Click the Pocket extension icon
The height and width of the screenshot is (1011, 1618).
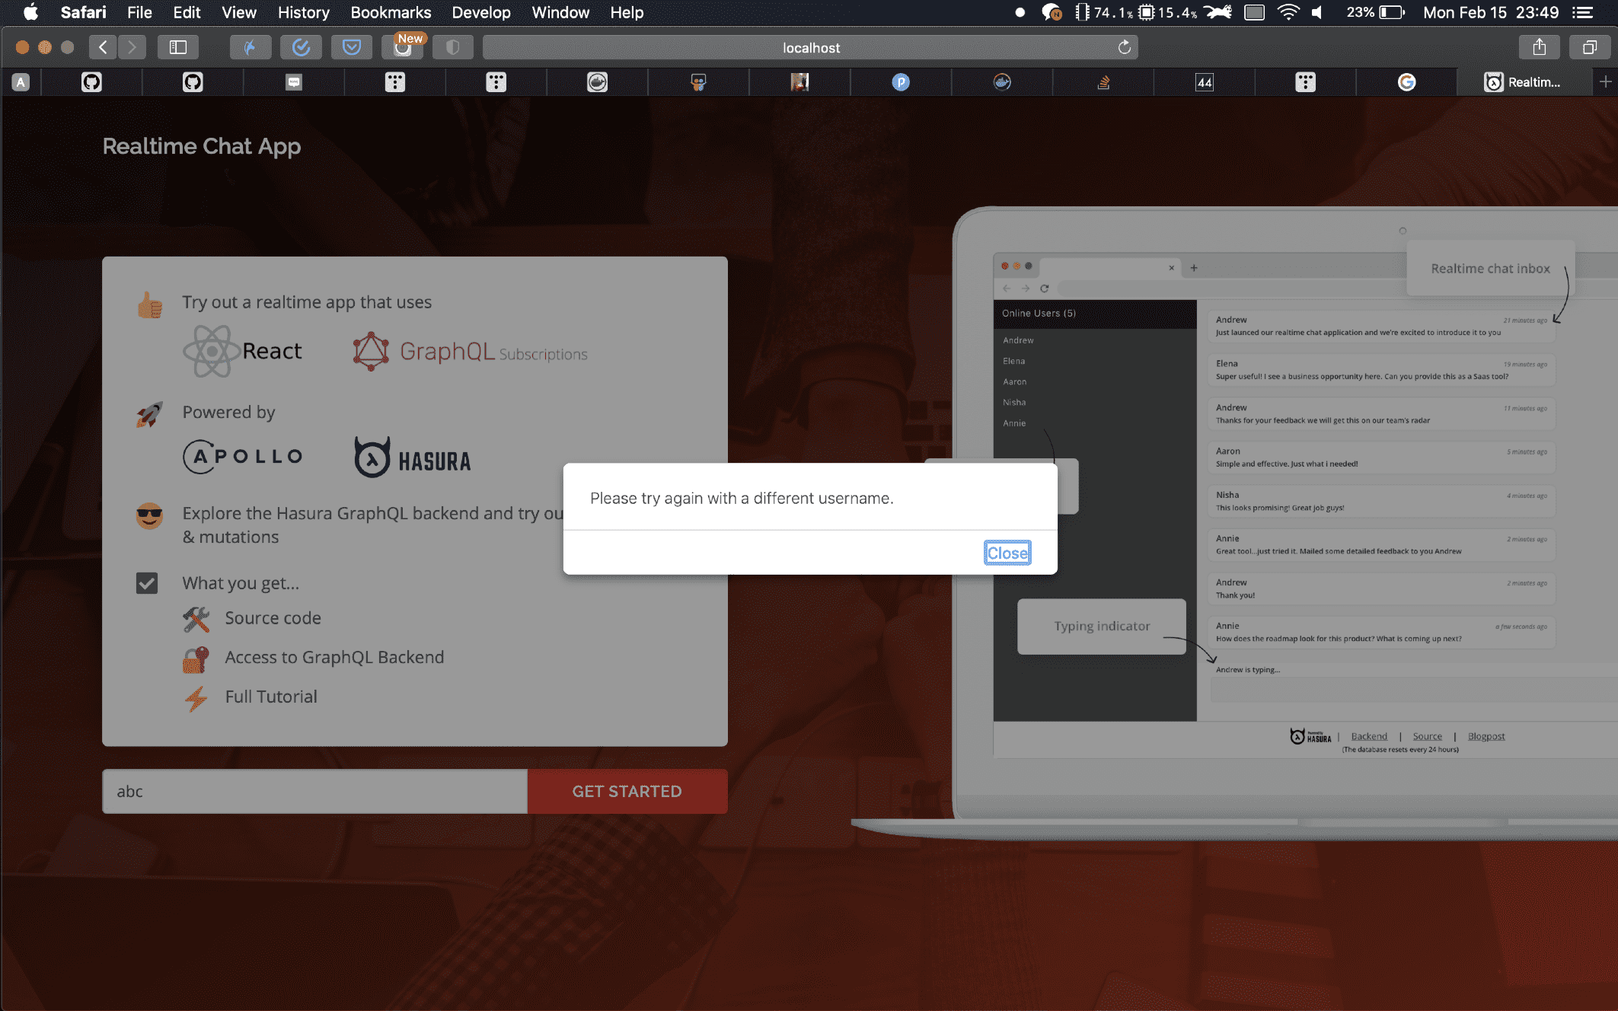point(351,47)
